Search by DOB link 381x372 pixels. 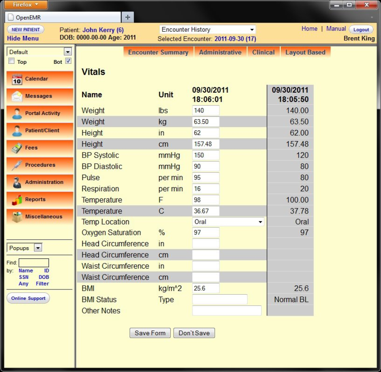44,277
